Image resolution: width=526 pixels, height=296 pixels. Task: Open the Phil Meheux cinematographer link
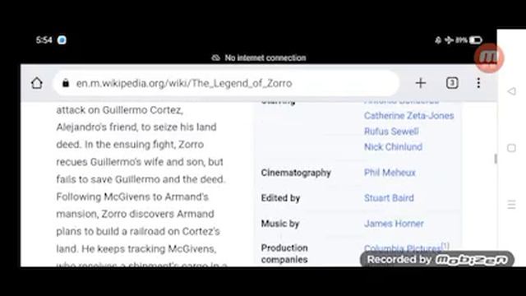(x=390, y=173)
